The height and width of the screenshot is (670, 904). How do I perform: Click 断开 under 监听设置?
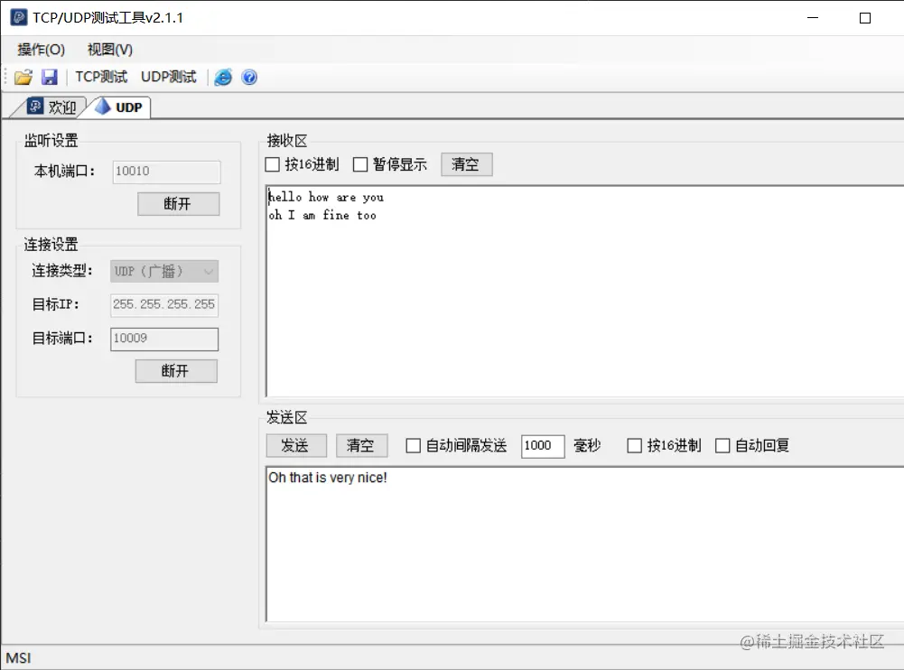178,204
